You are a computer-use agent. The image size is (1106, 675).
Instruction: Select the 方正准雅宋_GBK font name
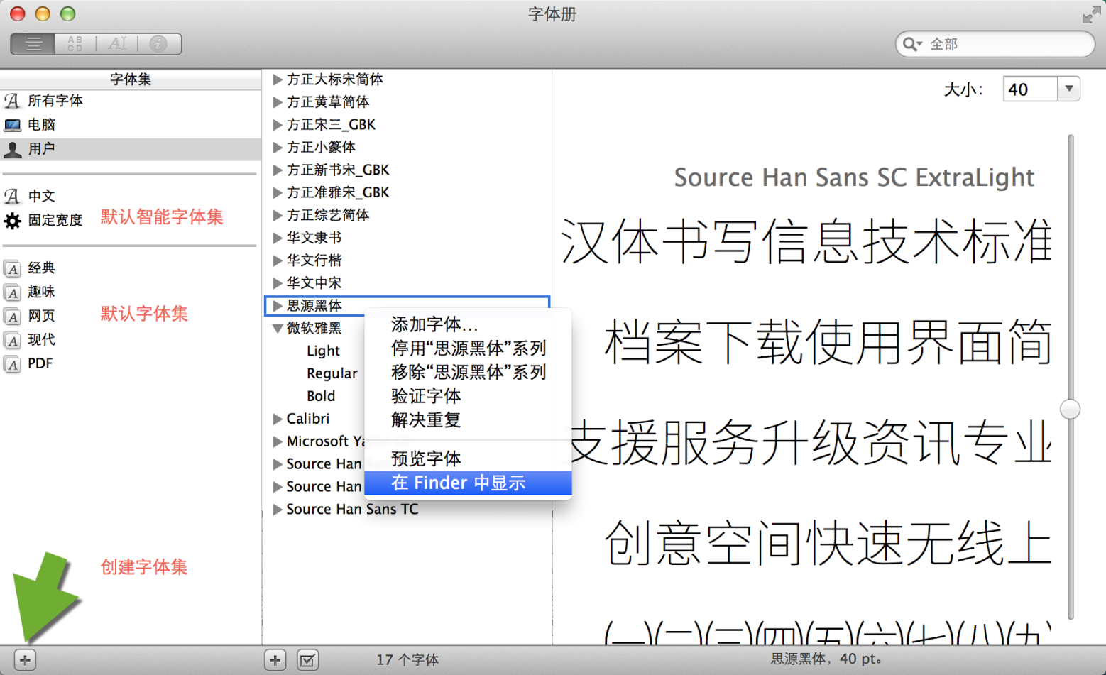[338, 193]
